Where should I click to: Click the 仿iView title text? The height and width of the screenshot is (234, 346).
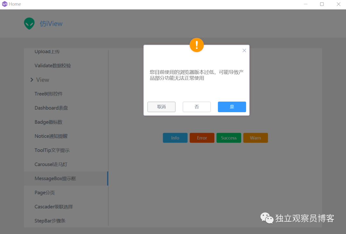click(51, 24)
